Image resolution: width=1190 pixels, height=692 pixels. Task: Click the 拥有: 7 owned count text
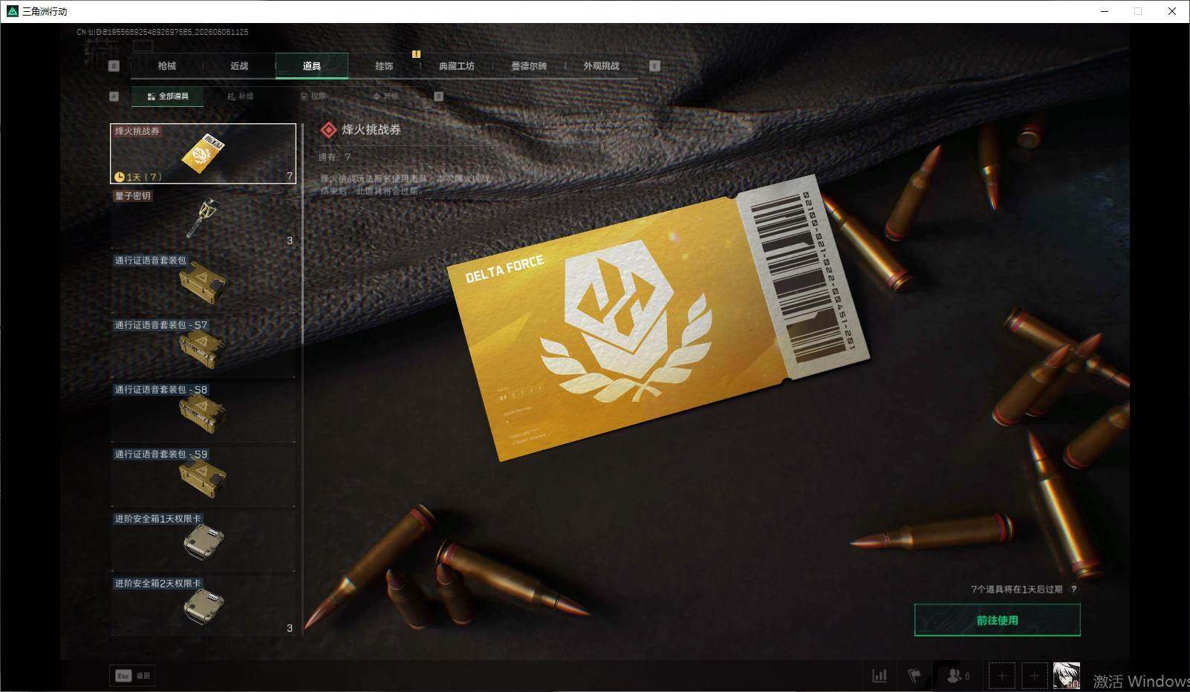334,157
